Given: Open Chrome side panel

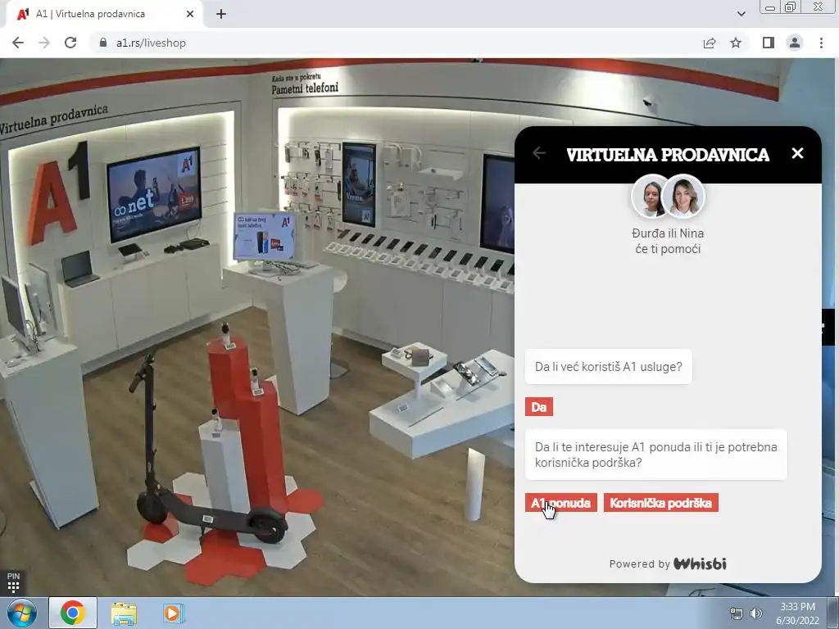Looking at the screenshot, I should pyautogui.click(x=769, y=43).
